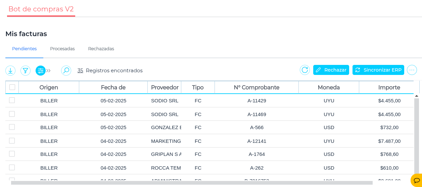
Task: Click comprobante number A-566
Action: pos(257,127)
